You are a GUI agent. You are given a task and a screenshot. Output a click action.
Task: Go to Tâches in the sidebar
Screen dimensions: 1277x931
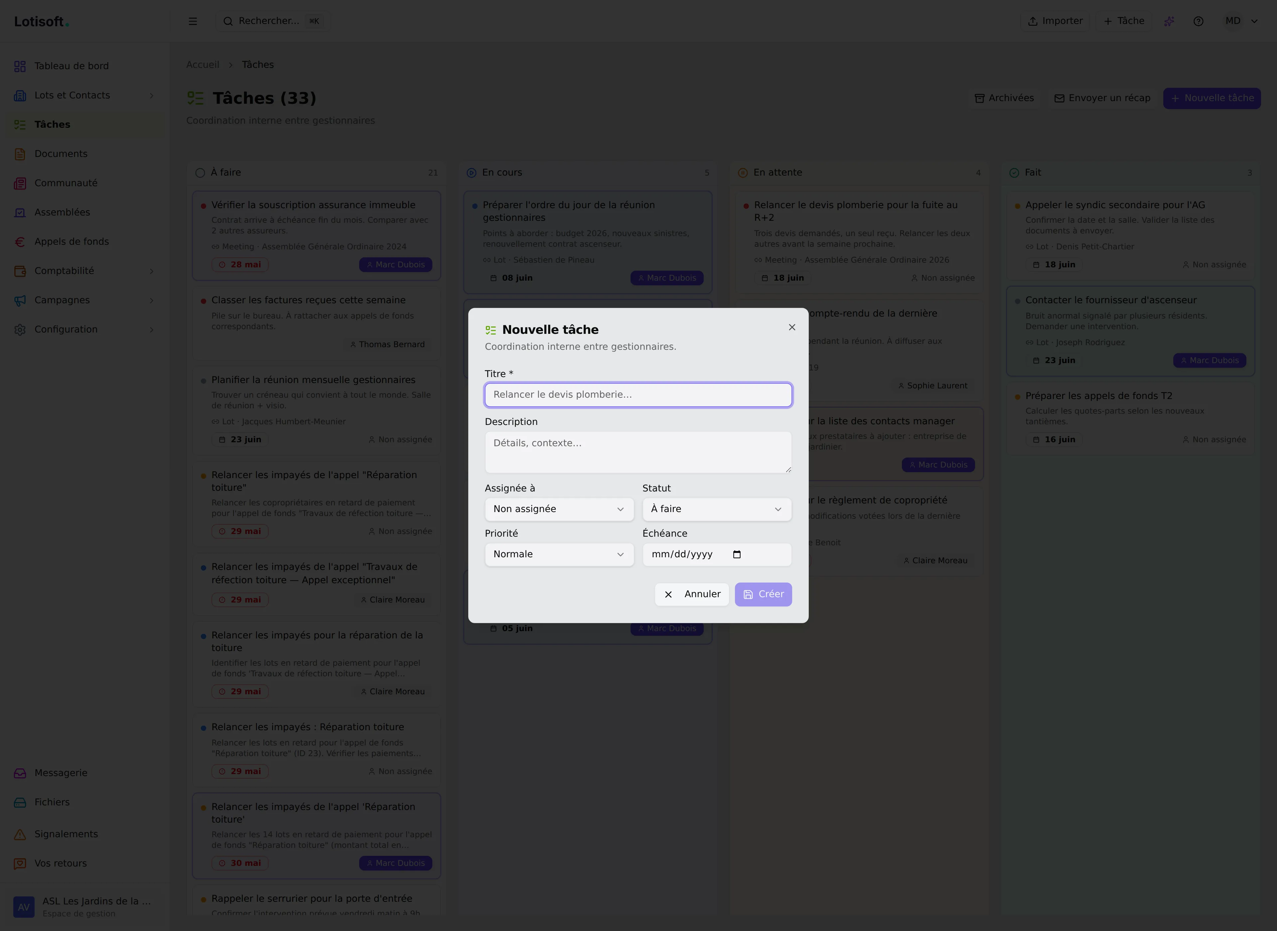point(84,125)
